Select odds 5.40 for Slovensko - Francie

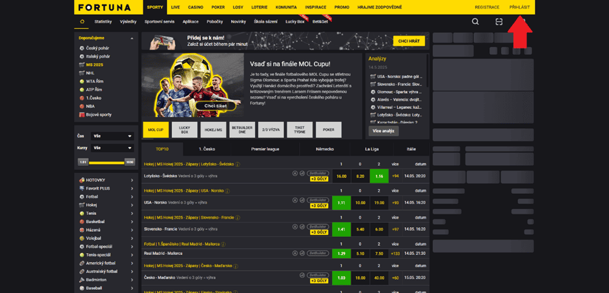[360, 229]
